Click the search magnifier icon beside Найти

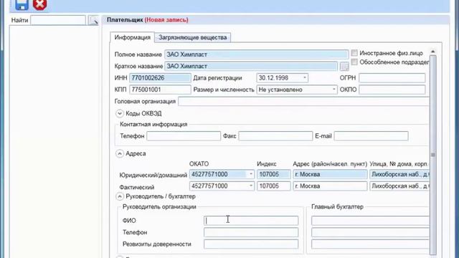pos(93,21)
